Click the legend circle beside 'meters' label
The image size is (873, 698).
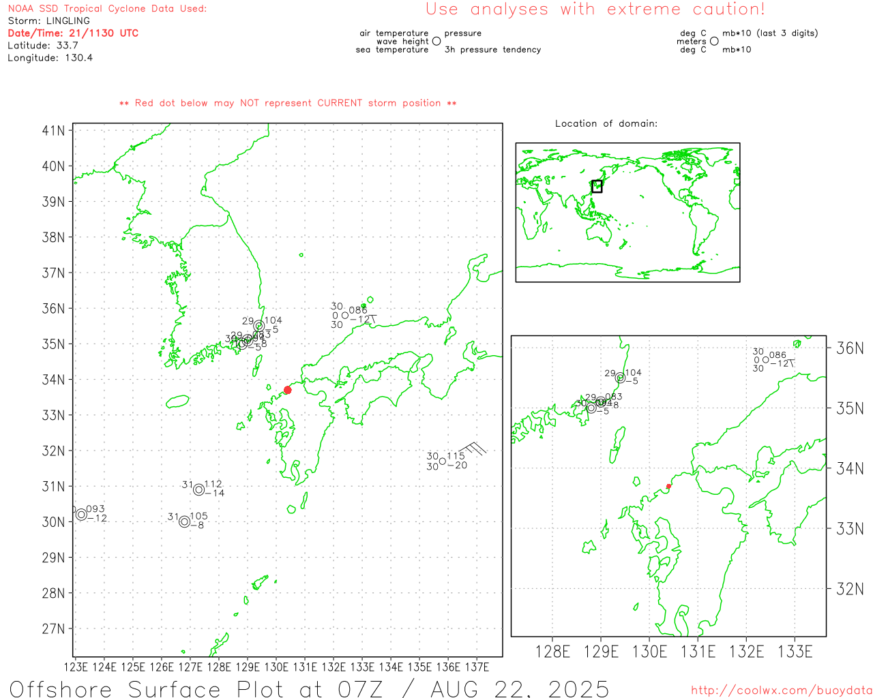pos(714,41)
